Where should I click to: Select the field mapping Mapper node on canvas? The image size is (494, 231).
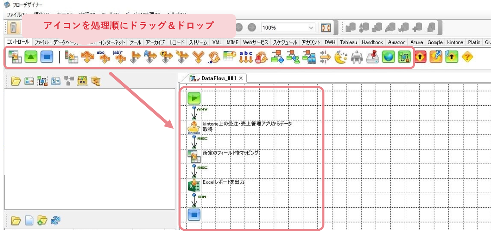coord(194,156)
